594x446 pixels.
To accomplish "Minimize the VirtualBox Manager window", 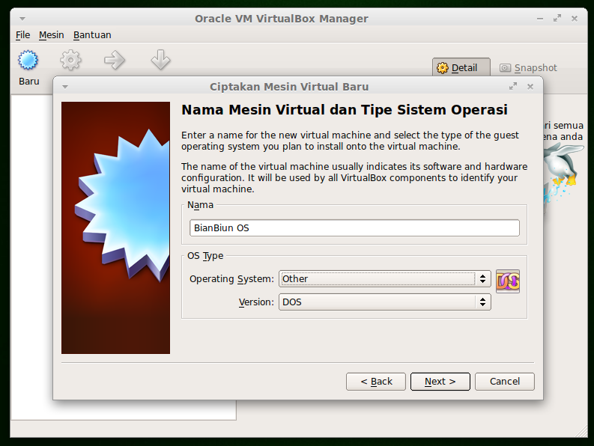I will [540, 19].
